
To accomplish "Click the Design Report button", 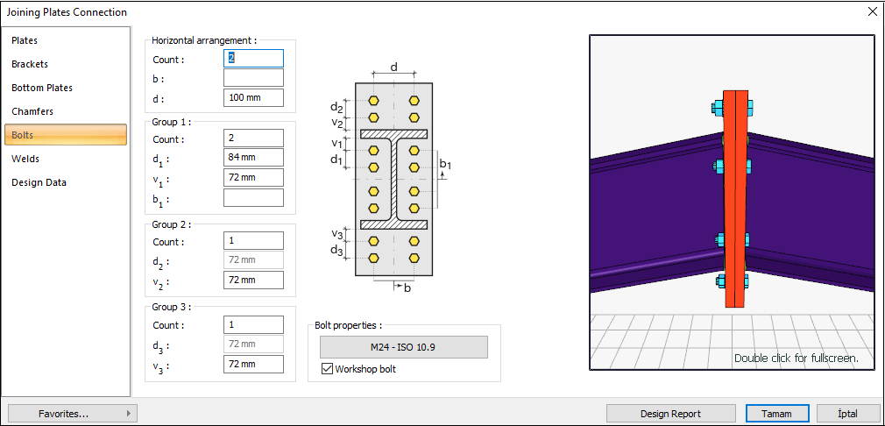I will click(670, 414).
